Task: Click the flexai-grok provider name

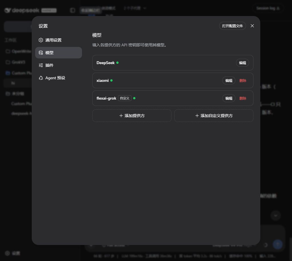Action: tap(106, 98)
